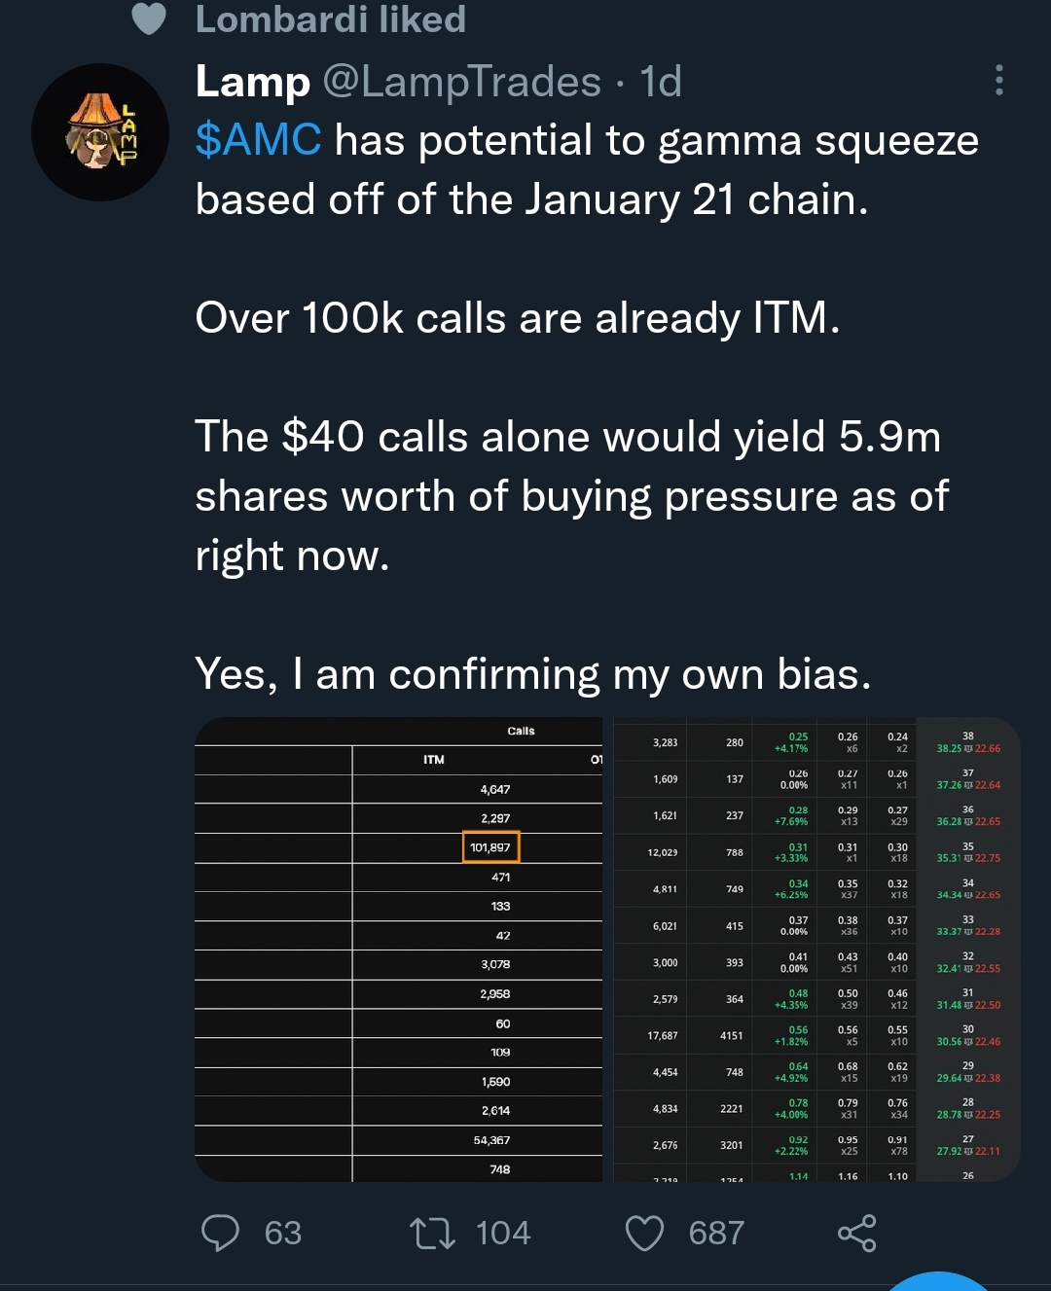
Task: View the 63 replies count
Action: pos(283,1234)
